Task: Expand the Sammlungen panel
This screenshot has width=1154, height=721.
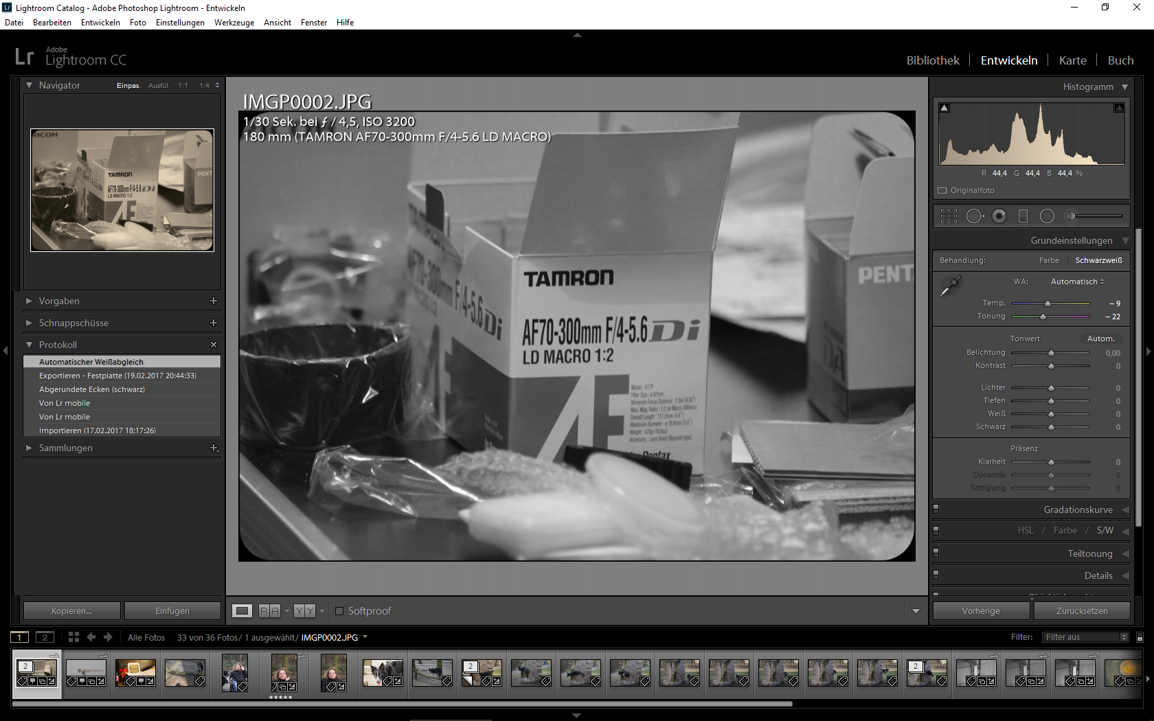Action: [x=29, y=448]
